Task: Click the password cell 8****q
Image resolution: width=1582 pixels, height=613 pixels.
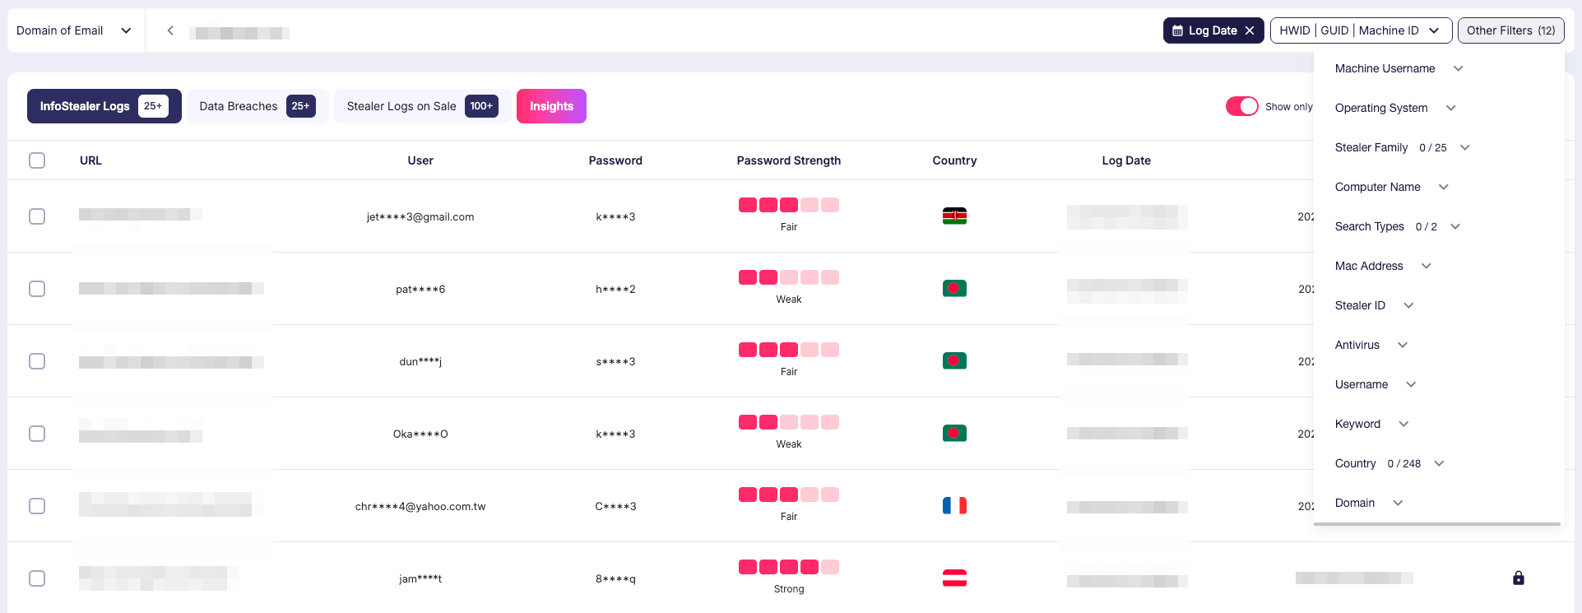Action: click(x=615, y=579)
